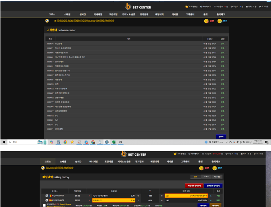271x207 pixels.
Task: Open the Windows Start menu
Action: click(x=4, y=142)
